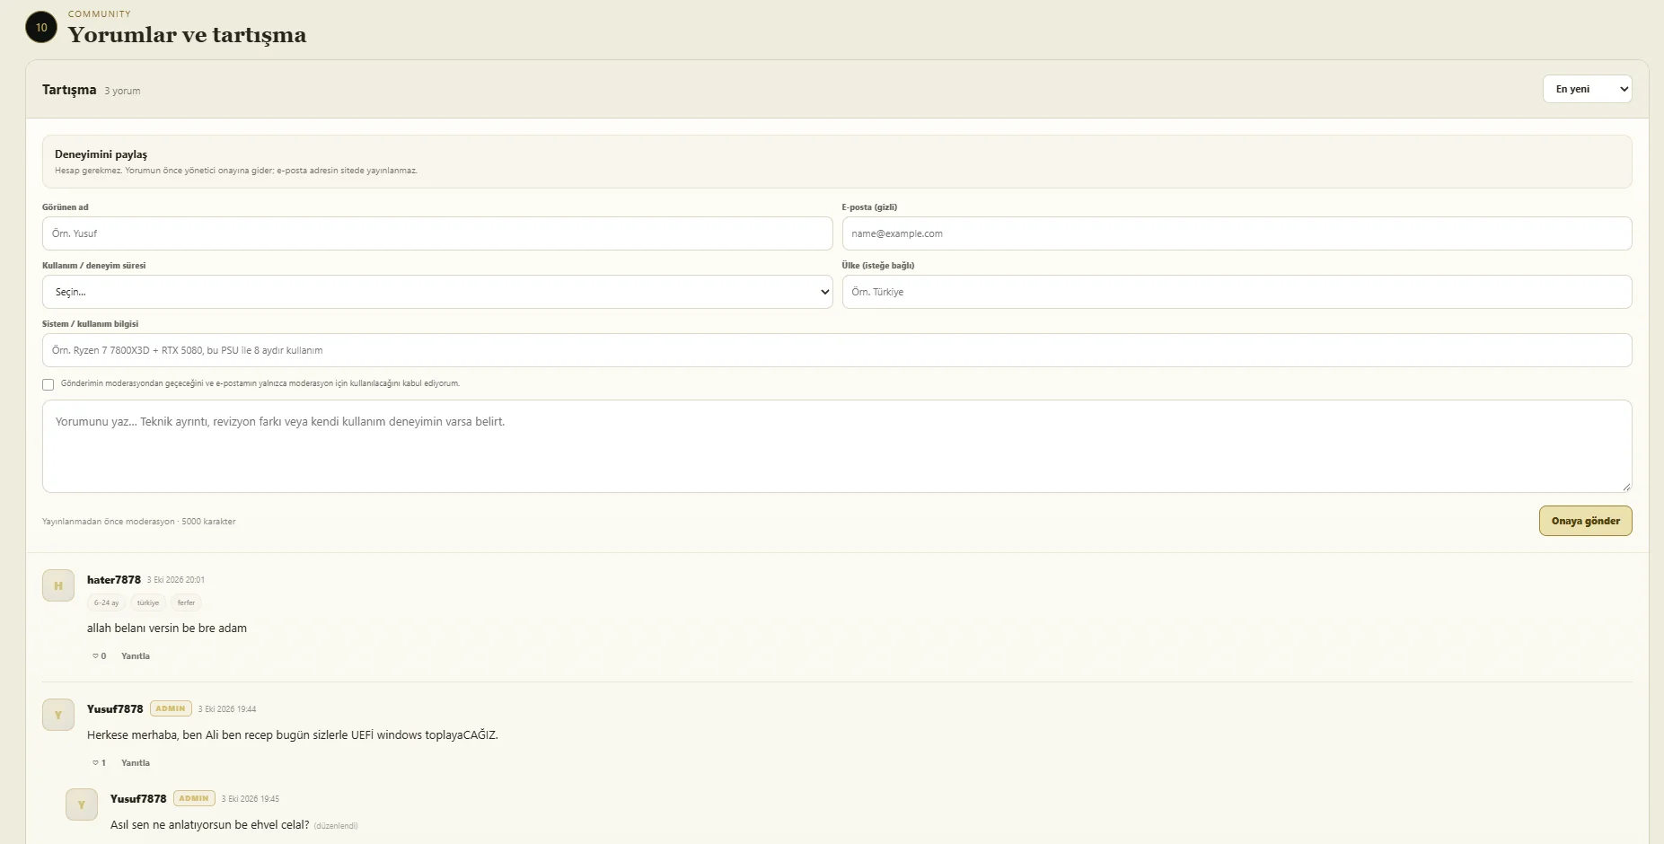This screenshot has height=844, width=1664.
Task: Click the timestamp '3 Eki 2026 19:44'
Action: (227, 709)
